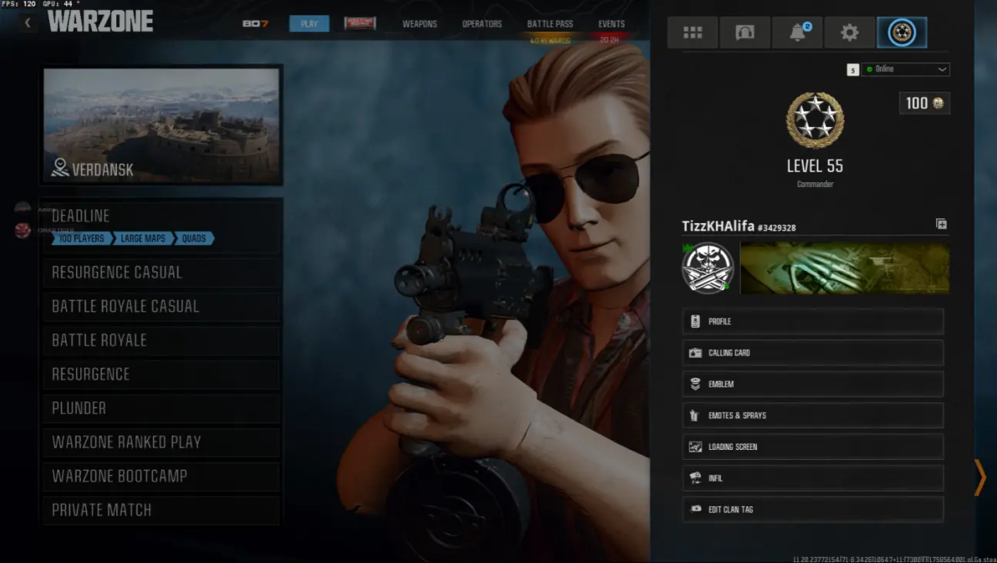Select the Resurgence Casual mode
The width and height of the screenshot is (997, 563).
pyautogui.click(x=162, y=272)
